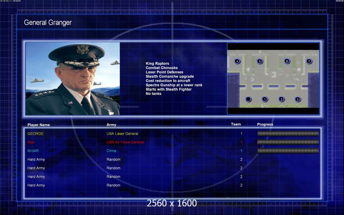
Task: Click start position 4 on the map
Action: (x=237, y=61)
